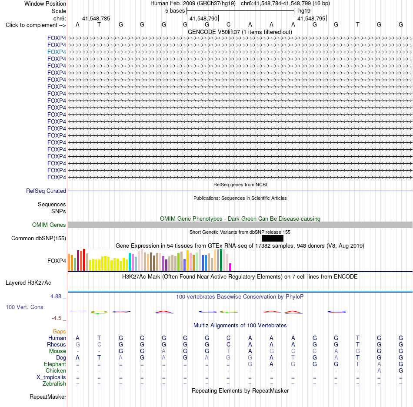Click the 'Chicken' alignment row label

56,370
